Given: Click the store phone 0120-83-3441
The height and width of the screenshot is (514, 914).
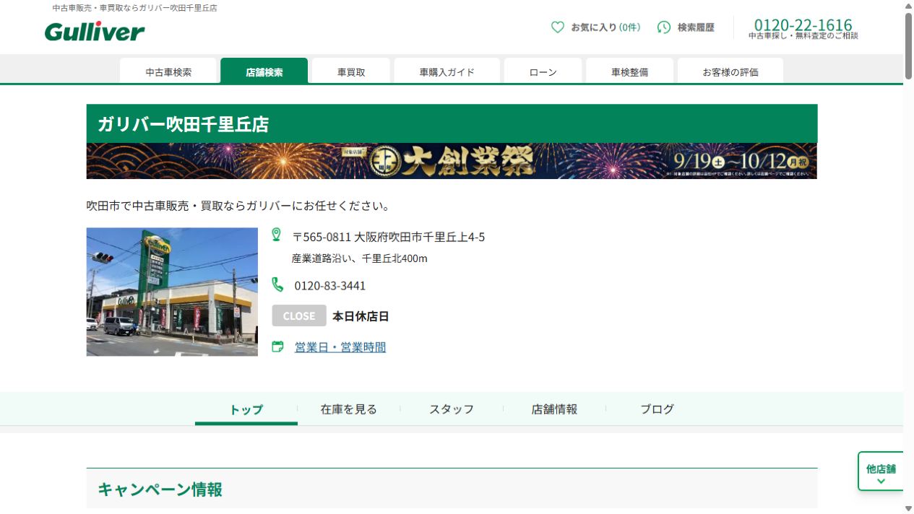Looking at the screenshot, I should point(330,286).
